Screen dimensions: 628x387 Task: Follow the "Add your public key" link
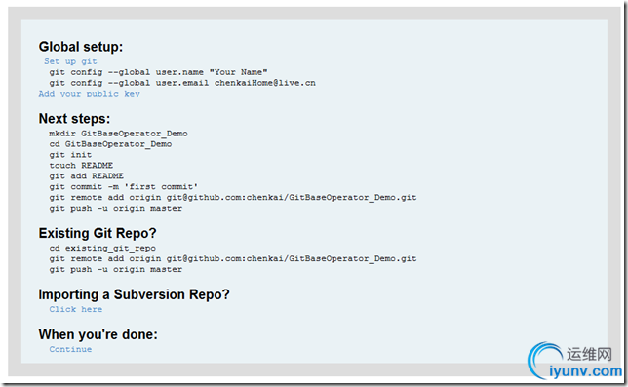[90, 94]
